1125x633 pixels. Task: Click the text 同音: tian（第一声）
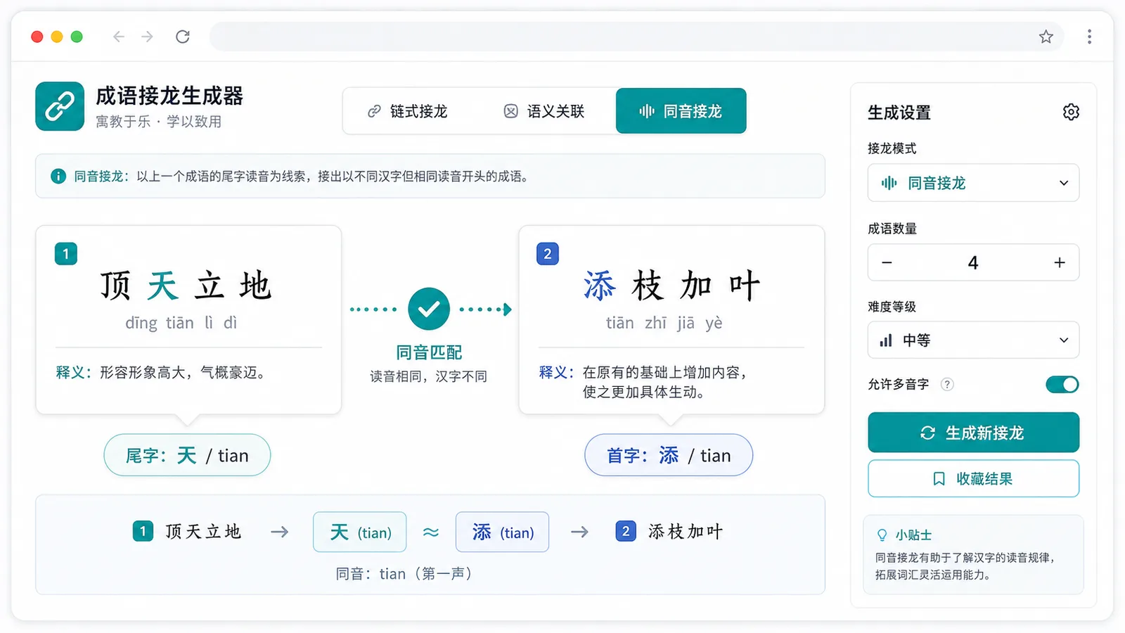coord(406,574)
